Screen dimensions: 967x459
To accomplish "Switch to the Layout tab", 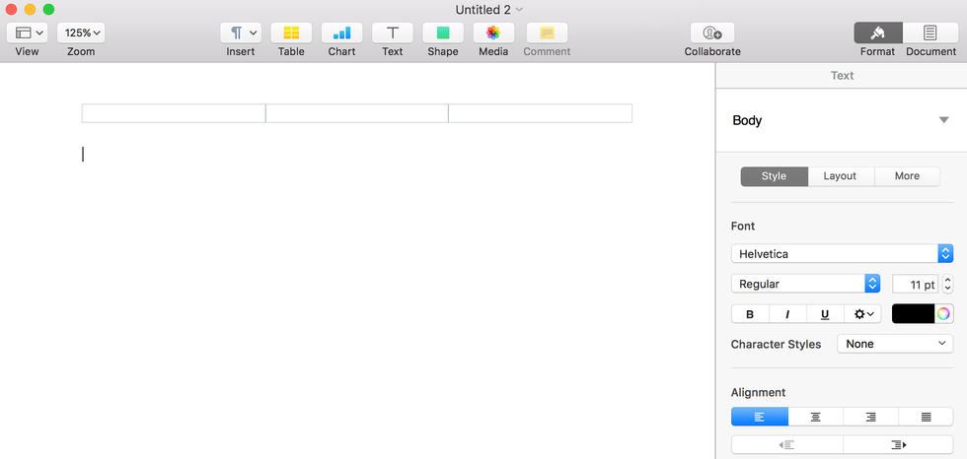I will coord(840,176).
